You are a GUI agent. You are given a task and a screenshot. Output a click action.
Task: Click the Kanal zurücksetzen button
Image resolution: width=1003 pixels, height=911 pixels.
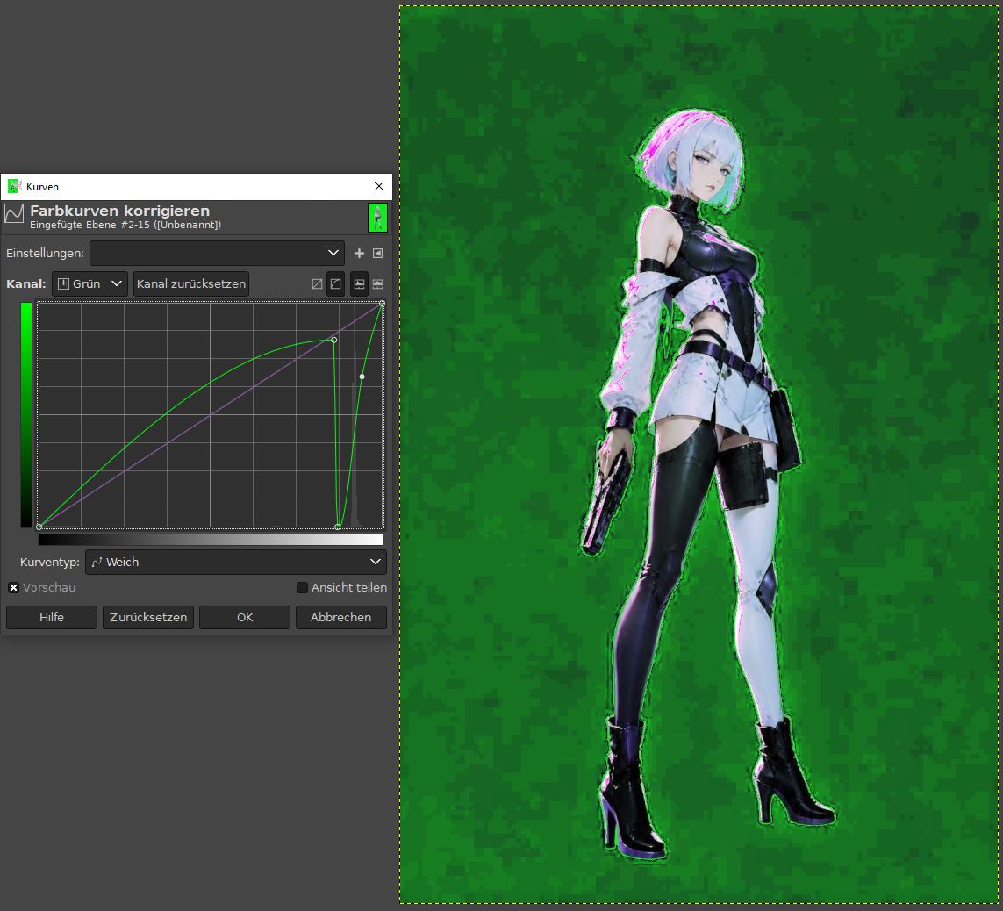(x=190, y=284)
